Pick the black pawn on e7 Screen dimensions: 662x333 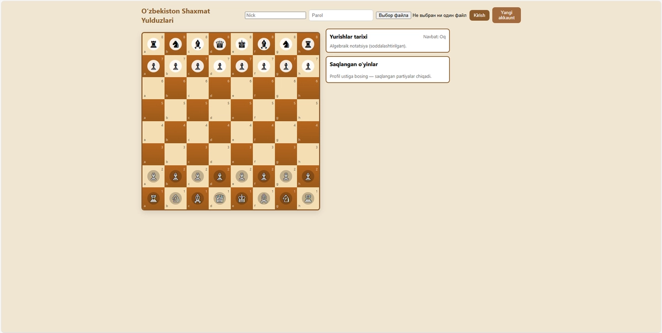click(x=242, y=66)
